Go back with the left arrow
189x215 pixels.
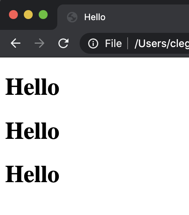click(x=16, y=43)
